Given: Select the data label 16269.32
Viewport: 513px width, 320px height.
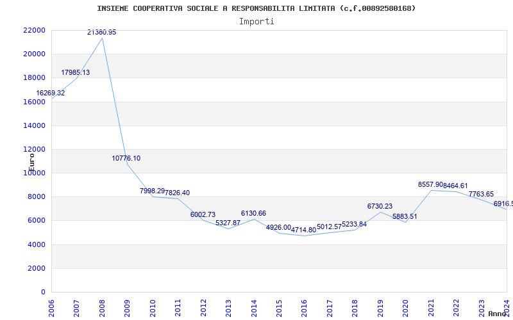Looking at the screenshot, I should pyautogui.click(x=51, y=93).
